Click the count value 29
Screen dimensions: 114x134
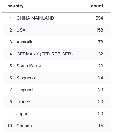click(101, 66)
